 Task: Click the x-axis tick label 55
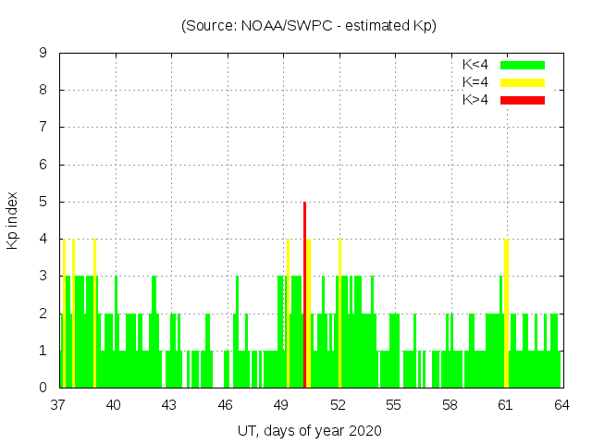[x=393, y=404]
